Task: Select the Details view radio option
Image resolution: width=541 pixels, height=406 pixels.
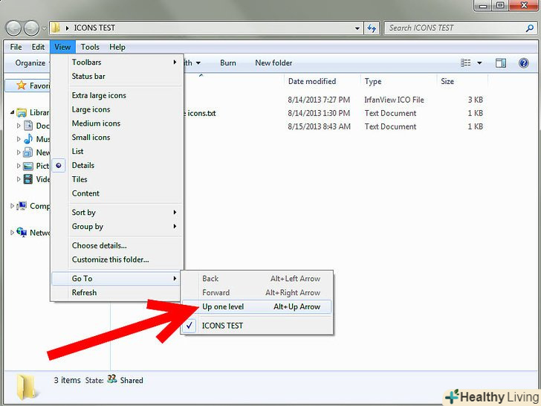Action: click(83, 165)
